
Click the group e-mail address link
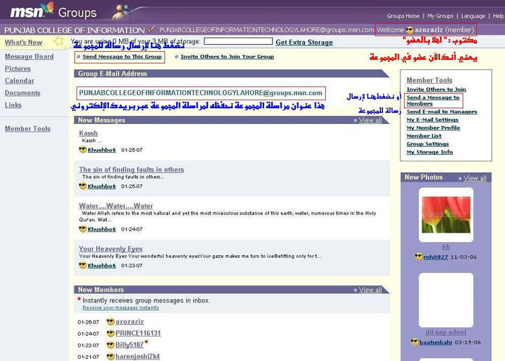[201, 93]
